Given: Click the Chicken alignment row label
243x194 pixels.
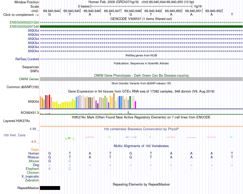Looking at the screenshot, I should 33,172.
